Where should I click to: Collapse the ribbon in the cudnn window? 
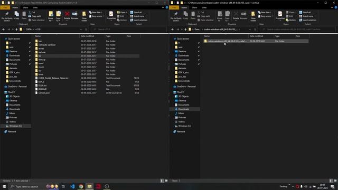pos(332,7)
